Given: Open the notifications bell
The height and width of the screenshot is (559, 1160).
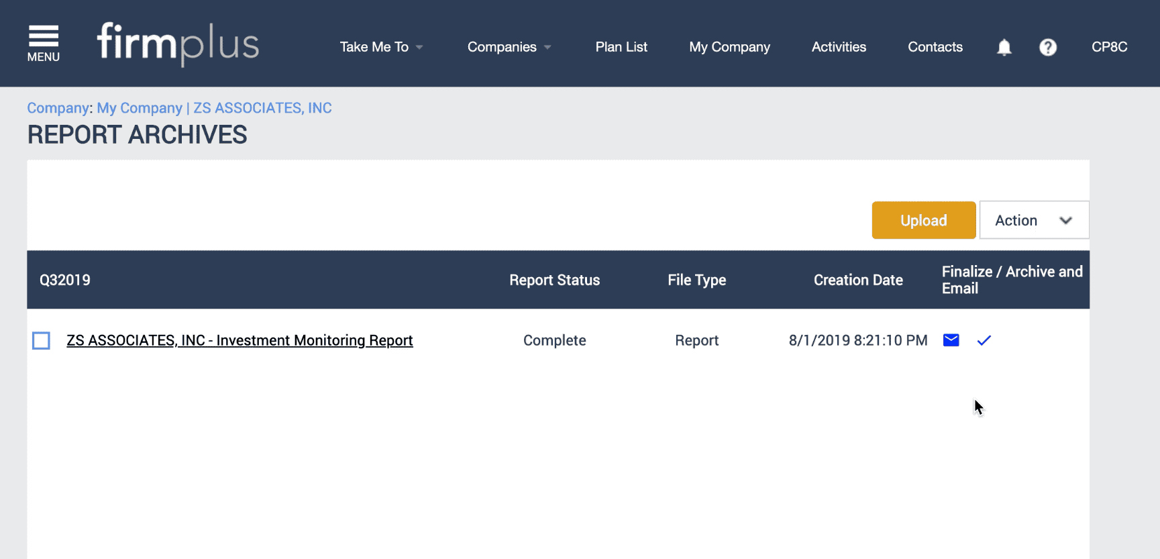Looking at the screenshot, I should point(1004,47).
